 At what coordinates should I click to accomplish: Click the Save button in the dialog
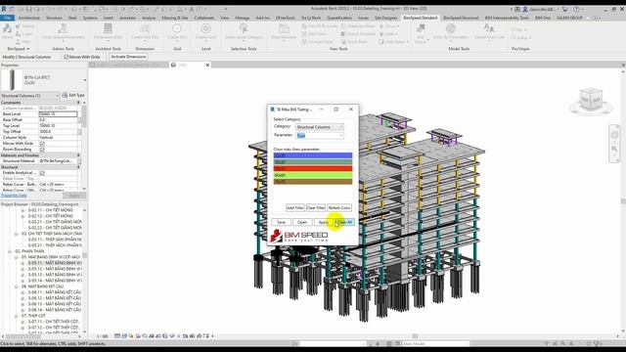[281, 222]
